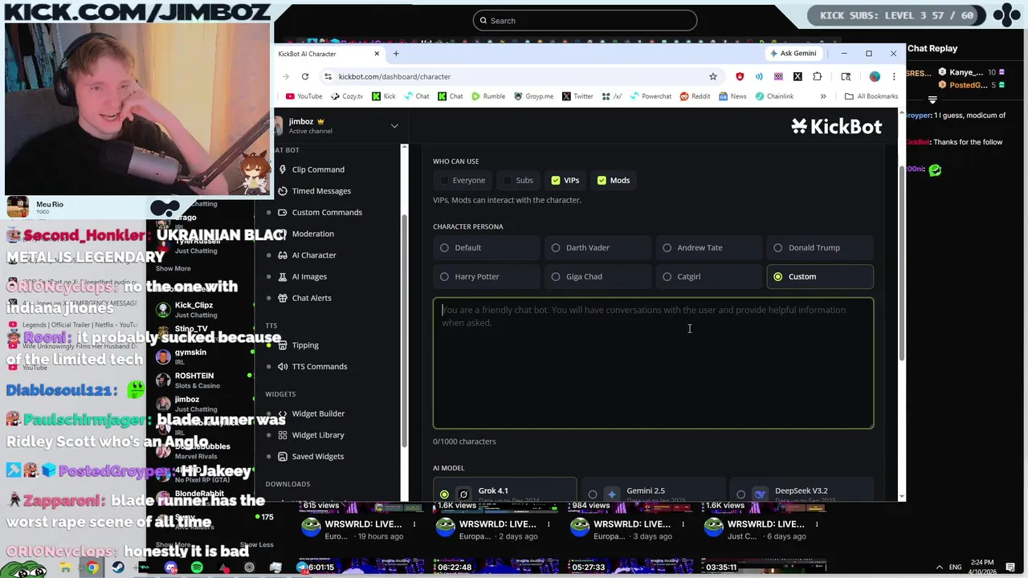Select the Donald Trump persona
The image size is (1028, 578).
pos(820,248)
